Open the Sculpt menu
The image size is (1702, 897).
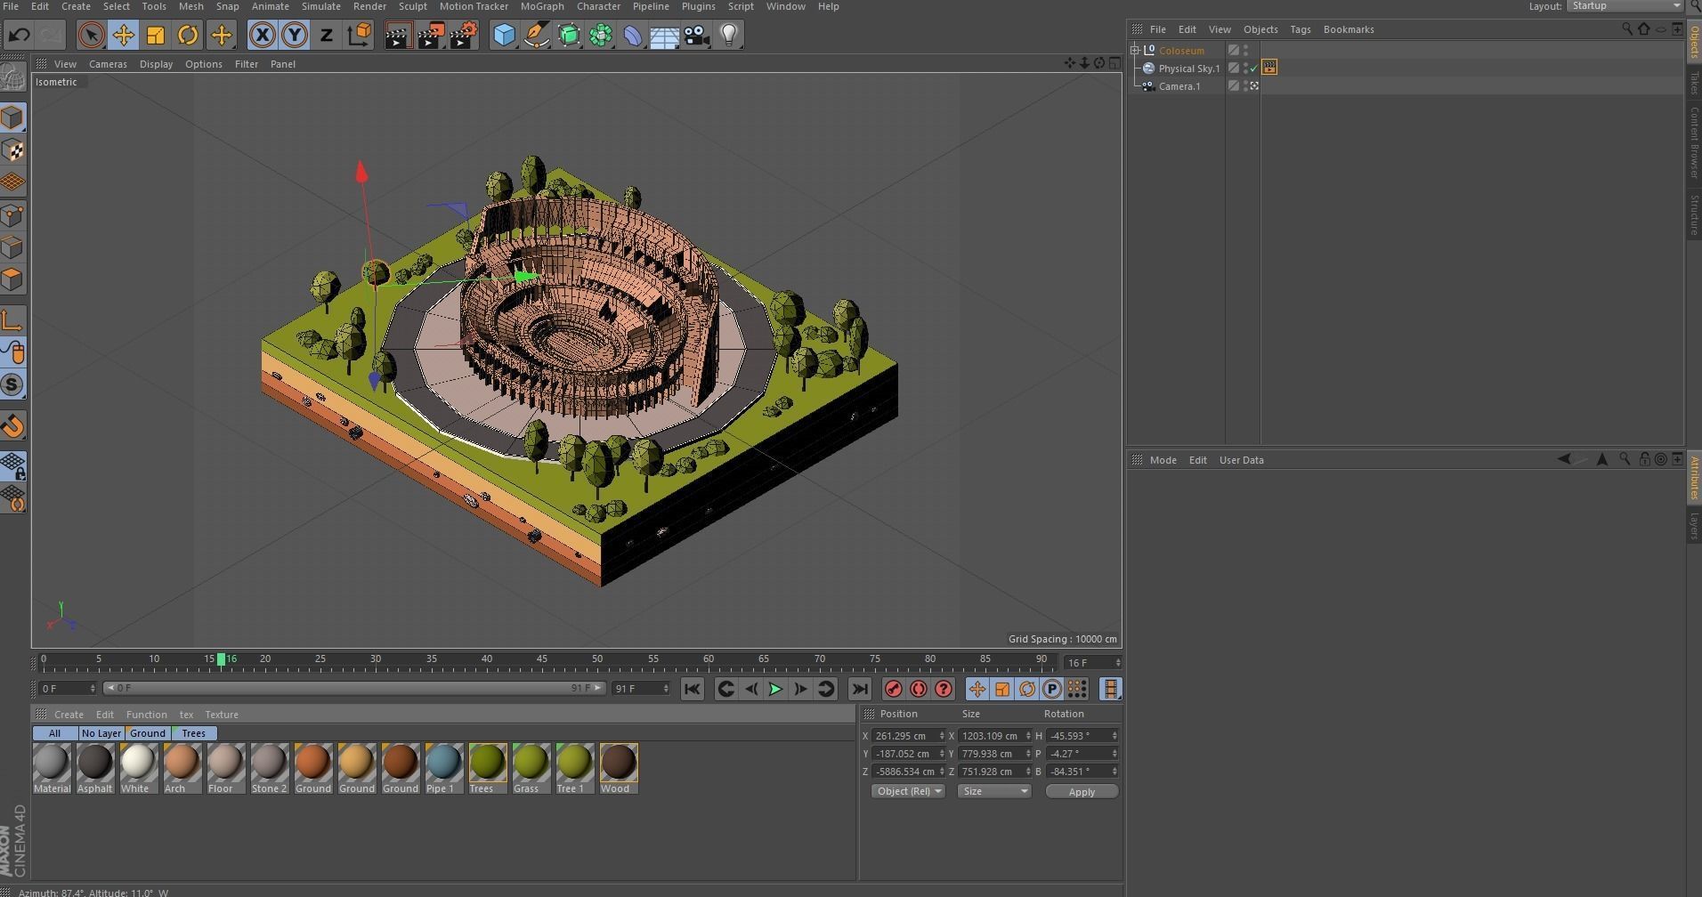tap(412, 6)
